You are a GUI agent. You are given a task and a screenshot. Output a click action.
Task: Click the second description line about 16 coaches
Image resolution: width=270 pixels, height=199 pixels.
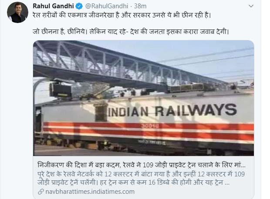coord(133,182)
